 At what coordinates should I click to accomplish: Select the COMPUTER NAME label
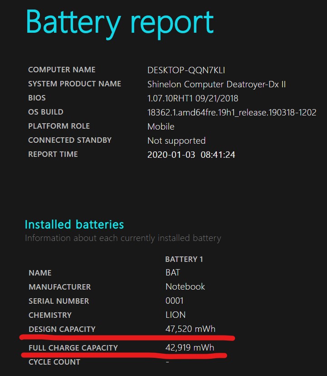62,70
